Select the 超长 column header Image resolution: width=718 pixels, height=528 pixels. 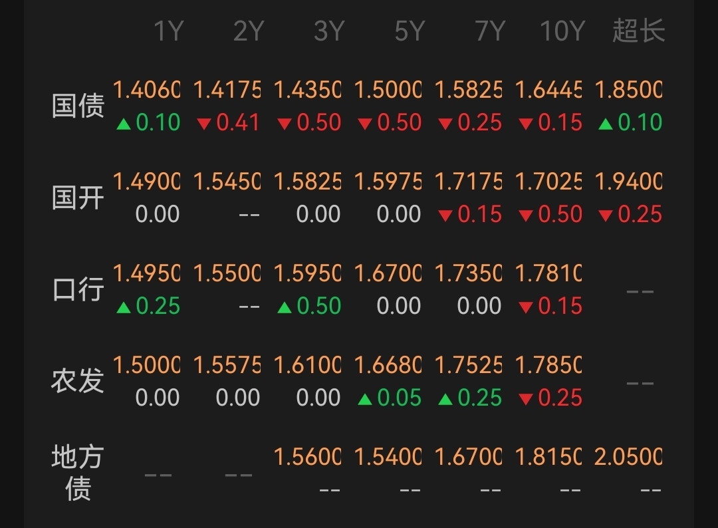[x=639, y=31]
